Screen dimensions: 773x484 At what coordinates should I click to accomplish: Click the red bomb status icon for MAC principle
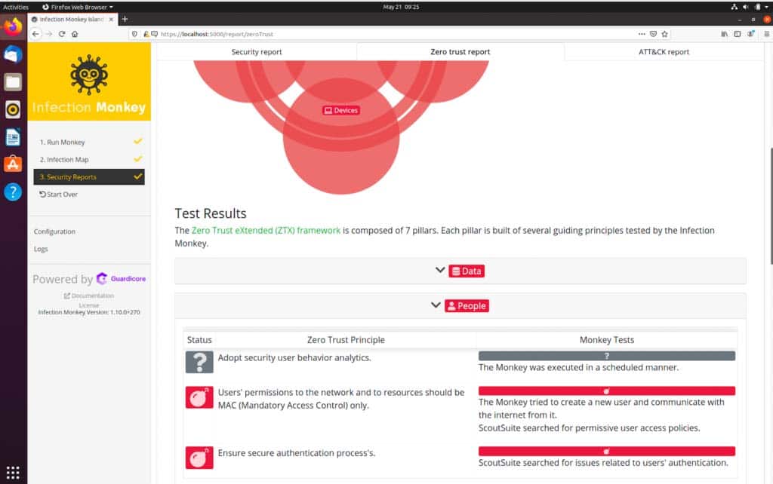pyautogui.click(x=199, y=397)
